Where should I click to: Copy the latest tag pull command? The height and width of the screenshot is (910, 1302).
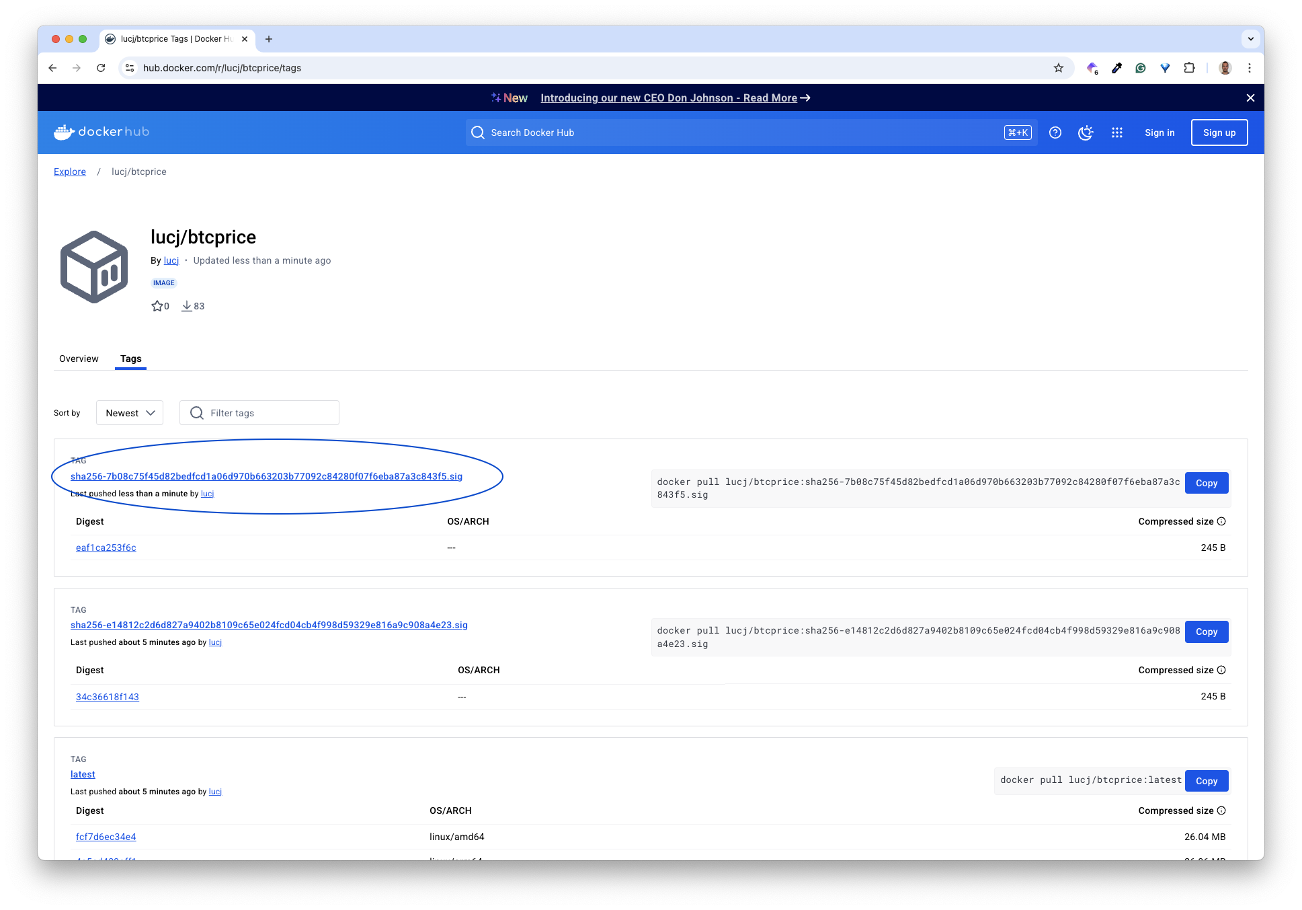coord(1207,781)
